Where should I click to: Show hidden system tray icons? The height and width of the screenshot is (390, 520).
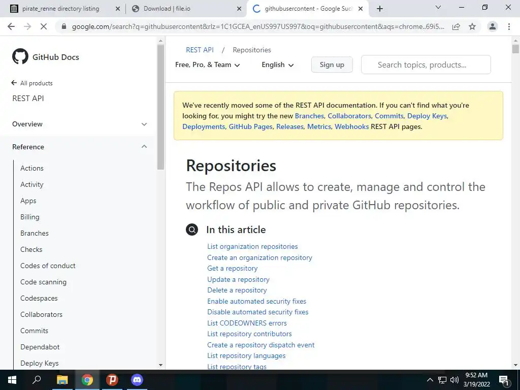coord(430,380)
